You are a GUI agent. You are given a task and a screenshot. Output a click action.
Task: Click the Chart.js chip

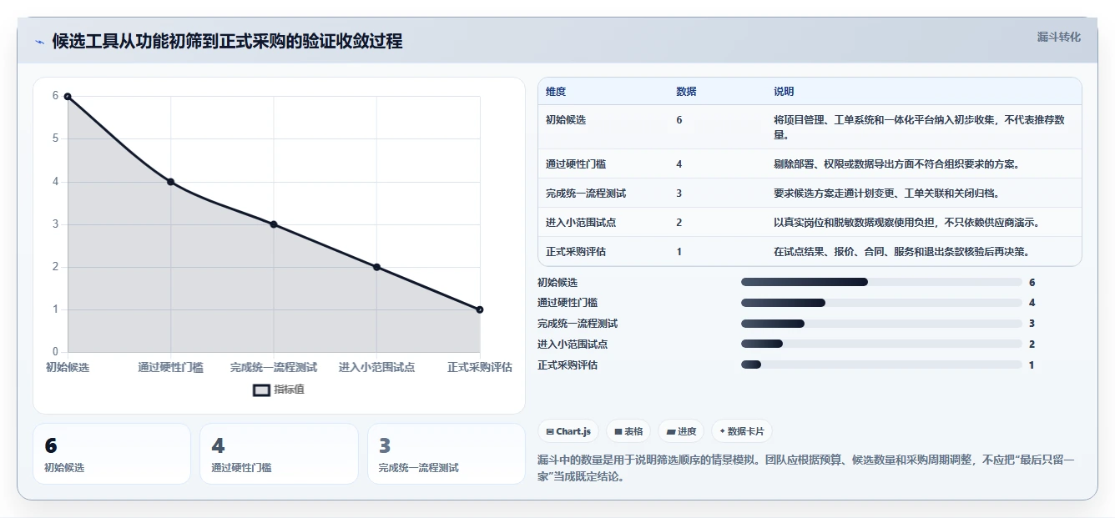coord(568,431)
